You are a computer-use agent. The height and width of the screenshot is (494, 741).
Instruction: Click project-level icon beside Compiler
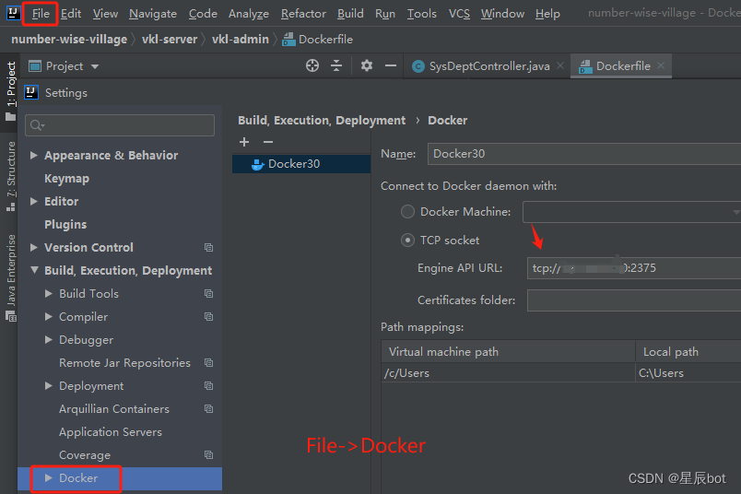click(208, 317)
